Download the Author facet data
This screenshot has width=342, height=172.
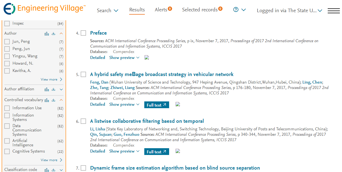pyautogui.click(x=53, y=34)
